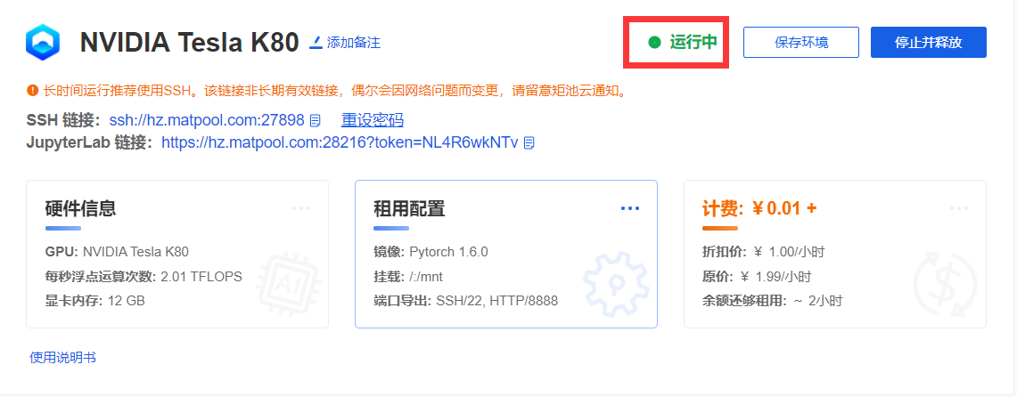Click the GPU: NVIDIA Tesla K80 row

(118, 252)
